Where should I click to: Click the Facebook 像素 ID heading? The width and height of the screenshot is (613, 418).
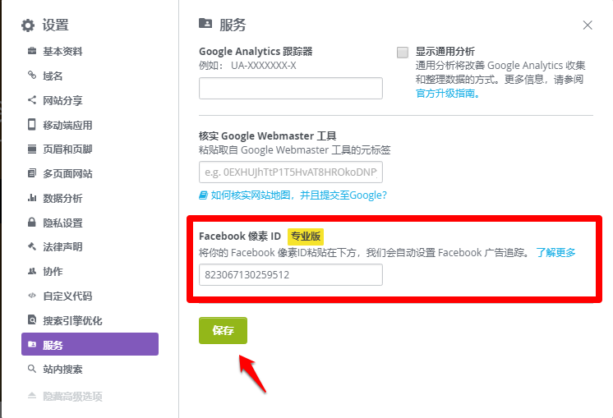(x=240, y=236)
